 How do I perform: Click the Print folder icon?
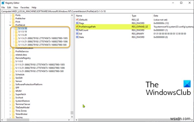pos(13,22)
